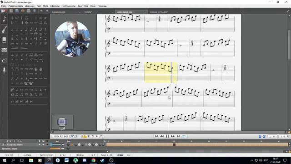Toggle loop playback

184,136
